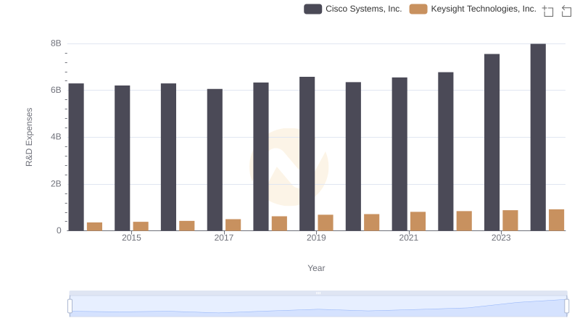The height and width of the screenshot is (334, 580).
Task: Click the 4B y-axis label
Action: click(56, 137)
